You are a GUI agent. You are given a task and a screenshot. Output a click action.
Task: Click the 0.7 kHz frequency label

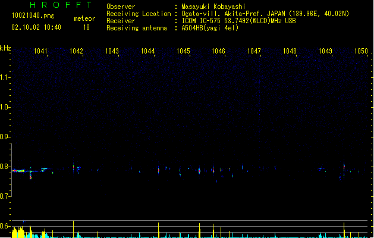click(5, 196)
